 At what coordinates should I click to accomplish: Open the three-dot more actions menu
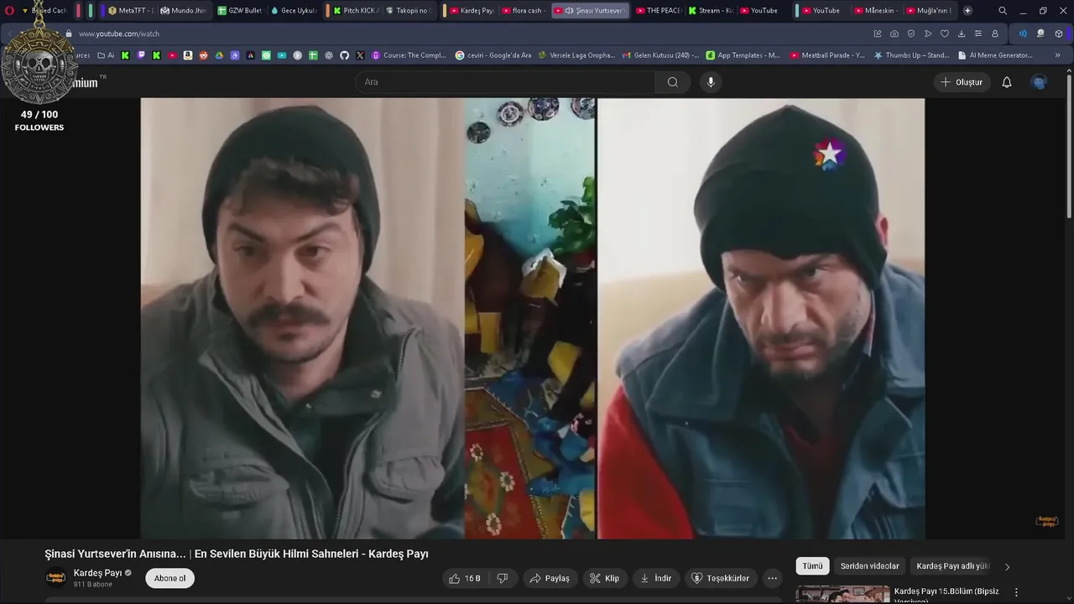(x=772, y=578)
